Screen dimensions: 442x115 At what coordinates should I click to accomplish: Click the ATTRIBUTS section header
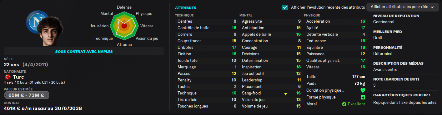(x=186, y=7)
